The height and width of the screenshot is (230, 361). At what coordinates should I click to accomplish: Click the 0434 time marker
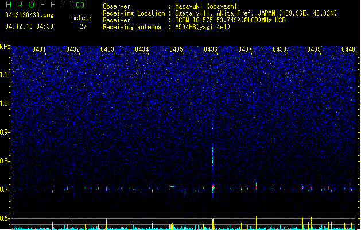142,49
